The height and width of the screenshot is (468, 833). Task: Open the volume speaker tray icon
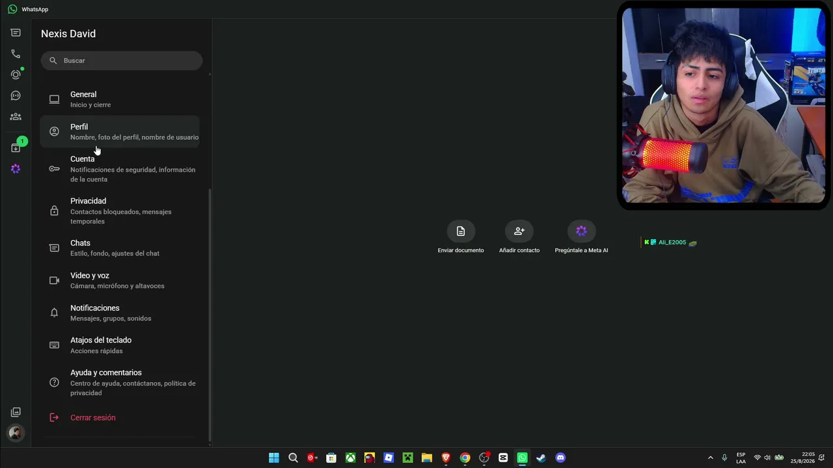tap(767, 458)
